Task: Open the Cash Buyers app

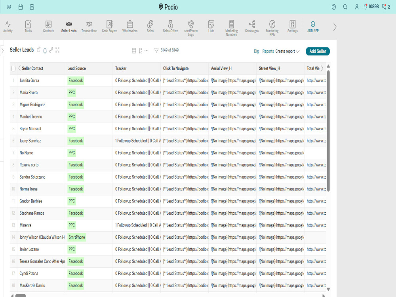Action: 109,27
